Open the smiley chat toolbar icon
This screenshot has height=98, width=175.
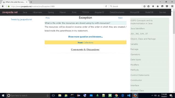point(162,6)
